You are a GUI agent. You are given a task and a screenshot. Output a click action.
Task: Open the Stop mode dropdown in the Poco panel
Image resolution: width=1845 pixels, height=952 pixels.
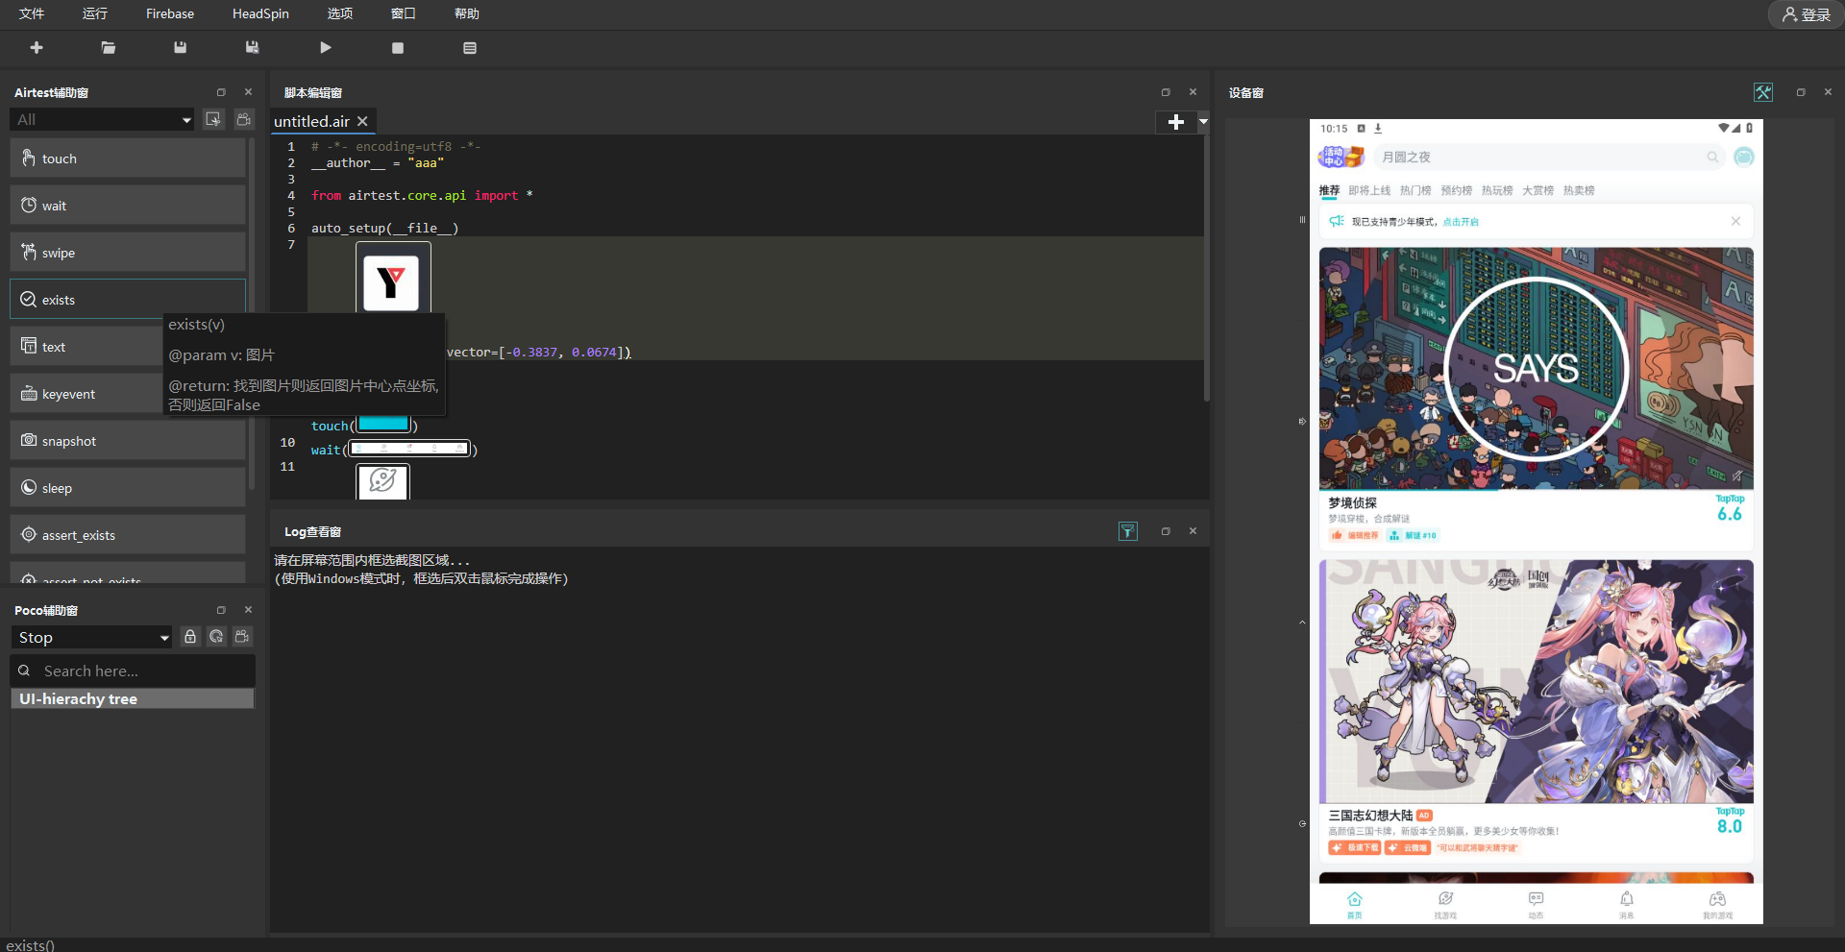coord(92,638)
